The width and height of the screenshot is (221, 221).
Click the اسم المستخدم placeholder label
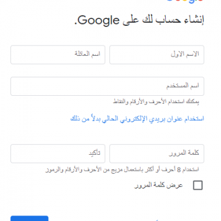tap(182, 86)
